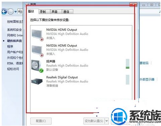
Task: Open the 用户帐户 category link
Action: click(x=15, y=52)
